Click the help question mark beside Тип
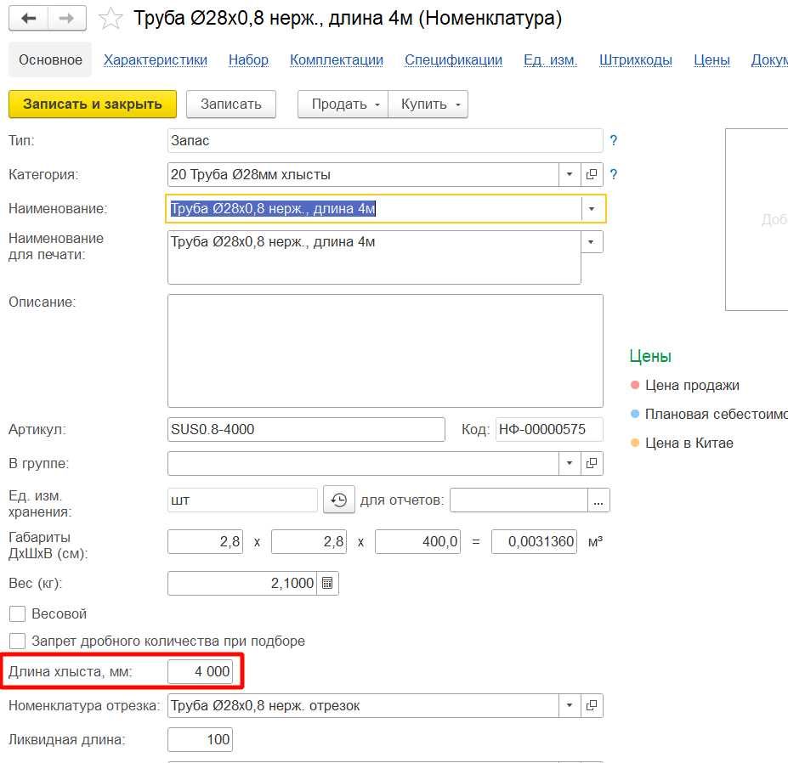 coord(614,141)
